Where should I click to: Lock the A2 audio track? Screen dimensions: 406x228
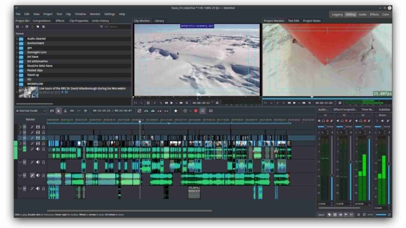(x=43, y=162)
